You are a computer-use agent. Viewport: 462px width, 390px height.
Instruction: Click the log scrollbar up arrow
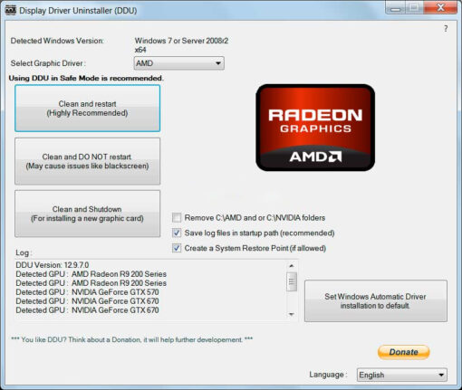click(x=292, y=266)
